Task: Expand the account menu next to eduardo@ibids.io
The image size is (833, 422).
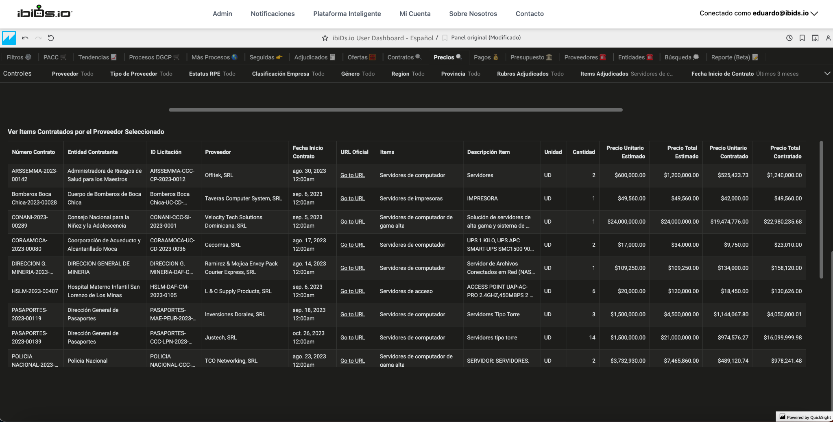Action: pos(814,13)
